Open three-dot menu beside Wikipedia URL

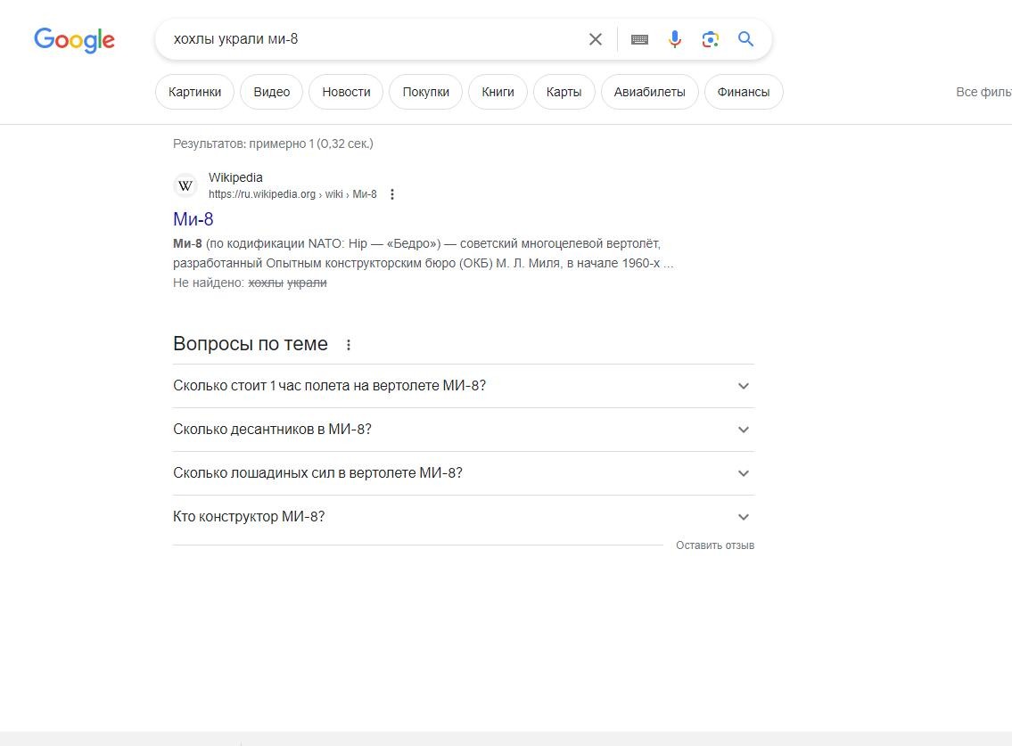[x=391, y=194]
